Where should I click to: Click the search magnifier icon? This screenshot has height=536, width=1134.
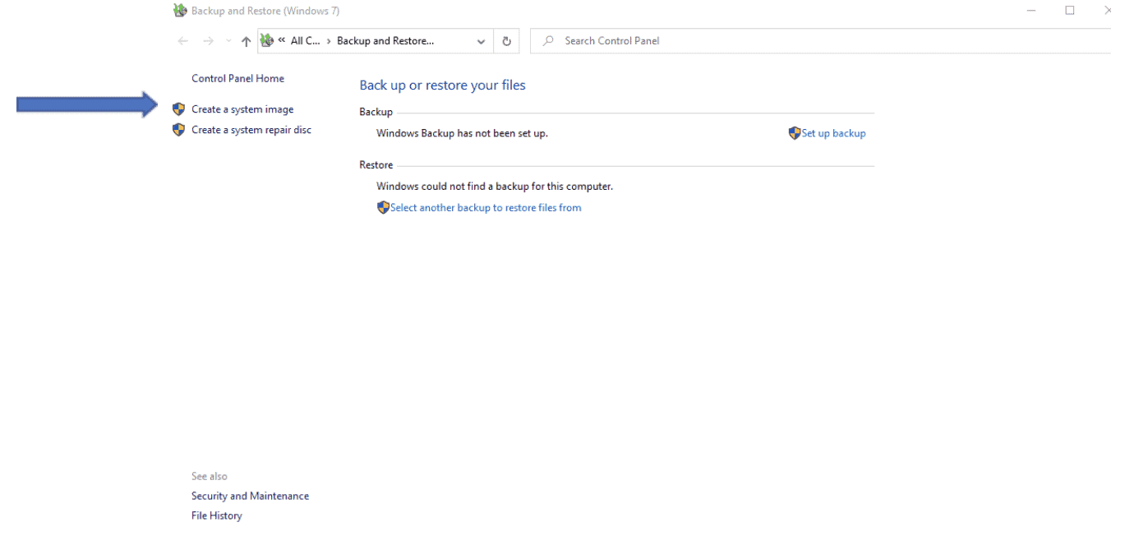(x=549, y=40)
